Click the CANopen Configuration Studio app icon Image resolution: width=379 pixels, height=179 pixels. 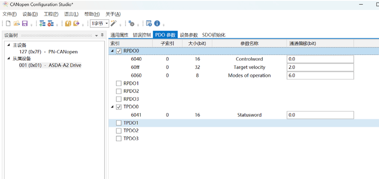click(5, 4)
